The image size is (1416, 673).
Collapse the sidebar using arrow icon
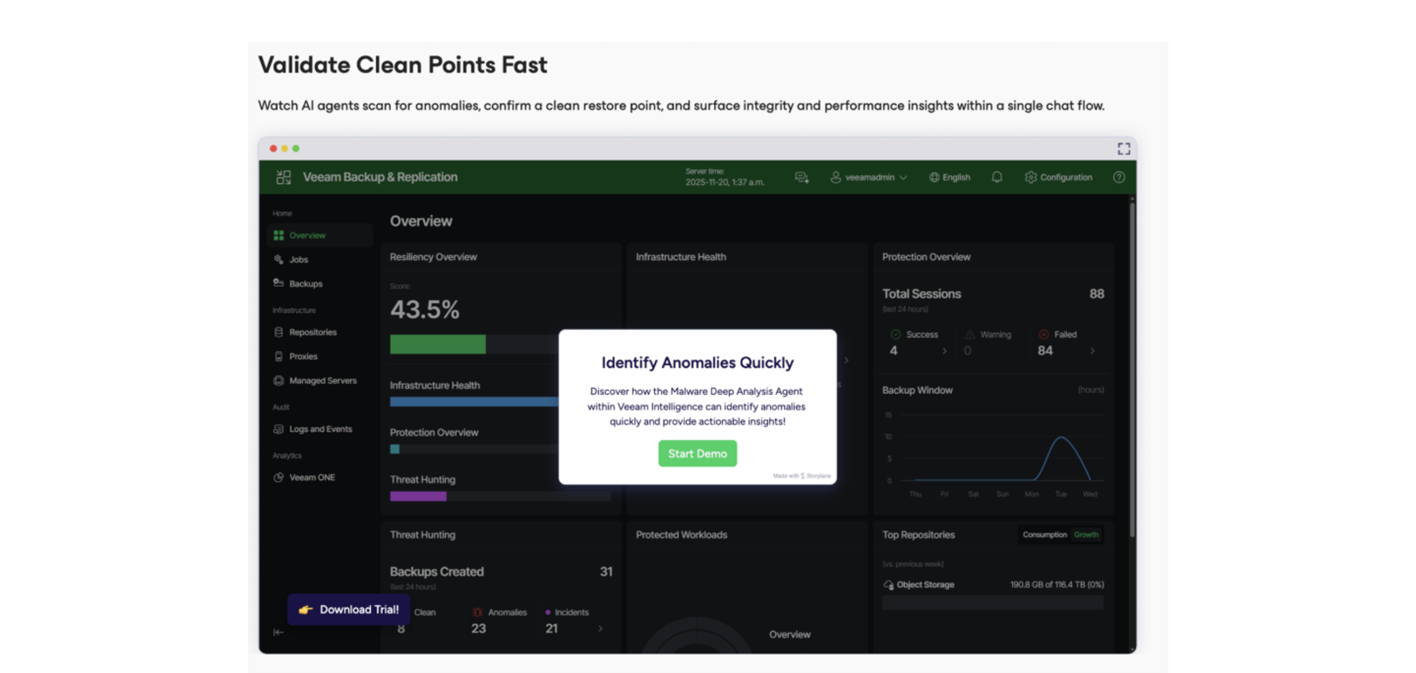coord(278,632)
